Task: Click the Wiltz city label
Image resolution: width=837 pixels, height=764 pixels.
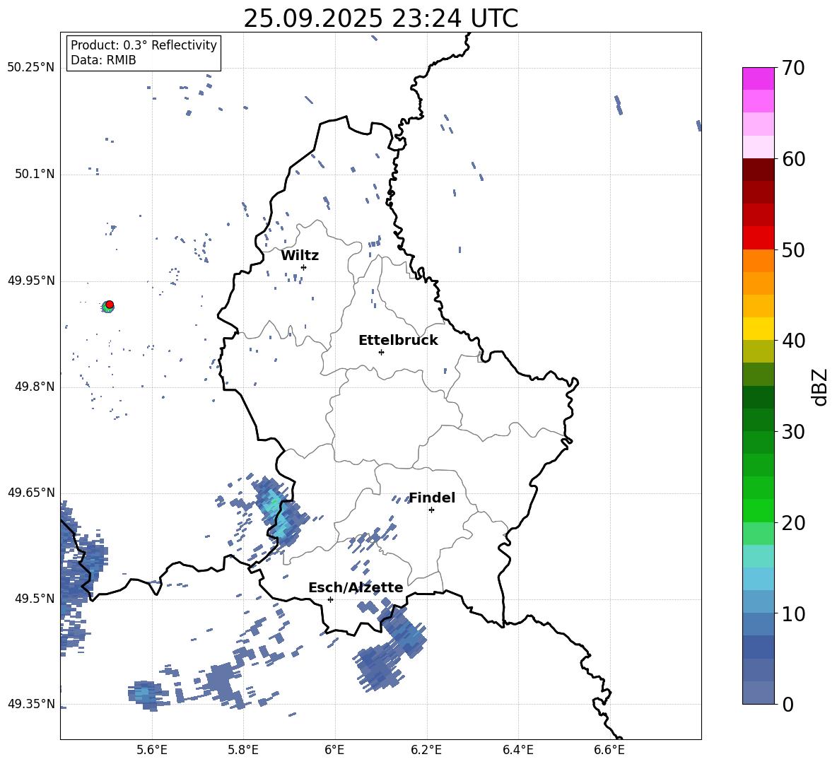Action: 300,256
